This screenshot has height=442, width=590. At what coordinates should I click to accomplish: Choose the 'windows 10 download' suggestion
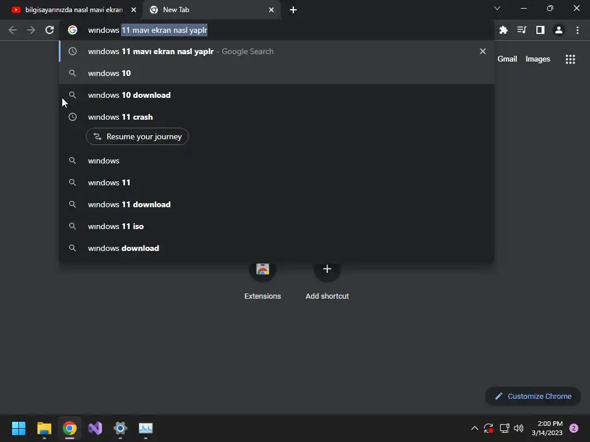tap(277, 95)
